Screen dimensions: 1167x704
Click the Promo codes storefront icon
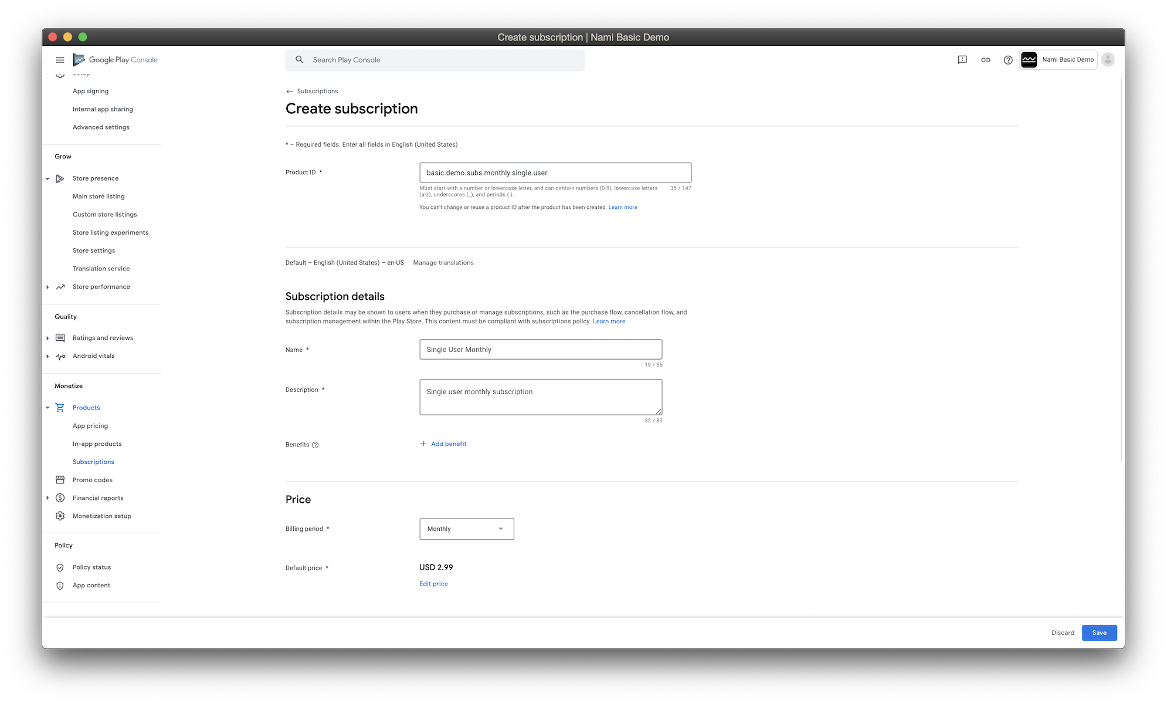(60, 480)
